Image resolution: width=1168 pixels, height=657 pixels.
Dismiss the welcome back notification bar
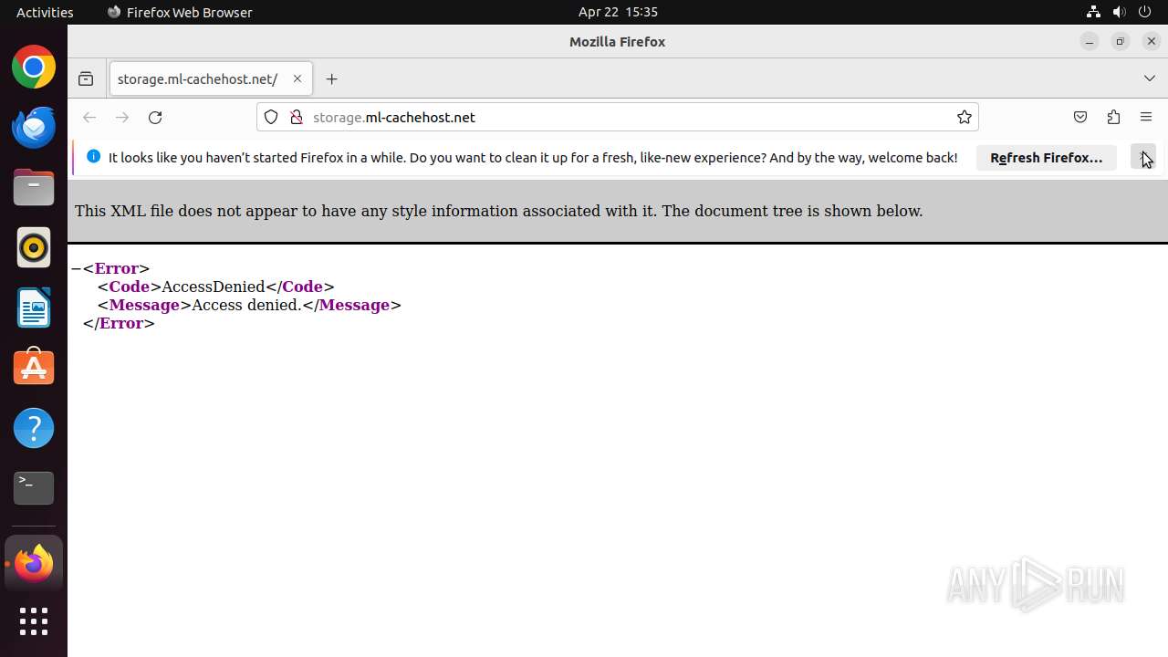[x=1142, y=158]
